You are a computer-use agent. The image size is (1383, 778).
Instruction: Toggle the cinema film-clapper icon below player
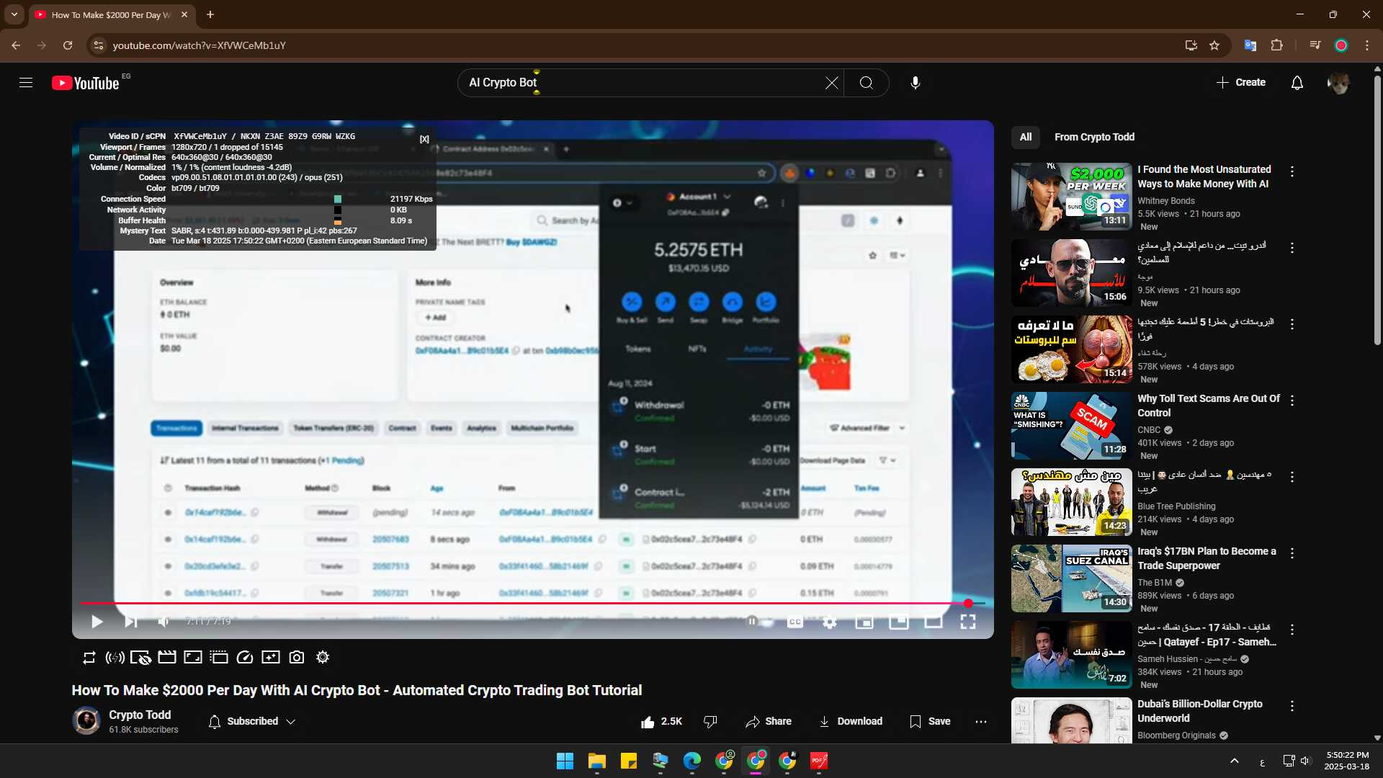coord(167,657)
